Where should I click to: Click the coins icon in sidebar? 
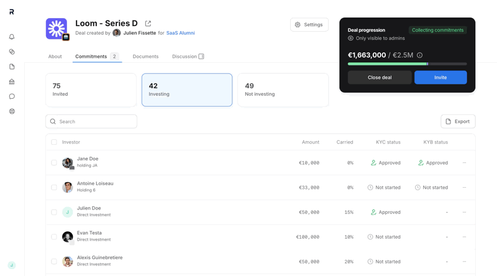coord(12,52)
